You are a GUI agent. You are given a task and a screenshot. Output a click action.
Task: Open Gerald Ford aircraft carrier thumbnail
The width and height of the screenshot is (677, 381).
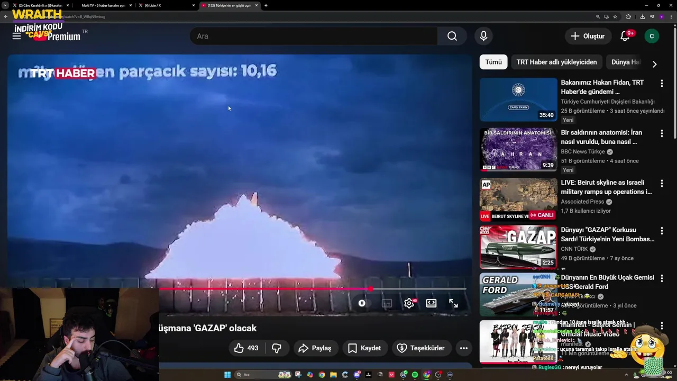pyautogui.click(x=518, y=294)
